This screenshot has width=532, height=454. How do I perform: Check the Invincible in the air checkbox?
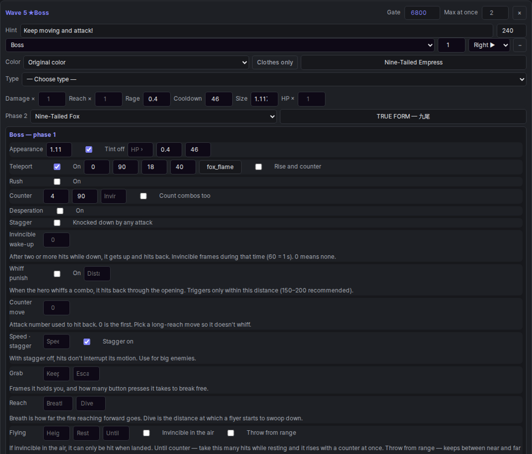(x=146, y=433)
